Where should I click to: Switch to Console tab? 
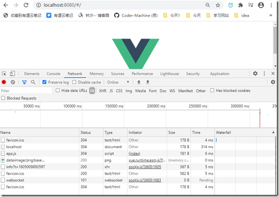tap(53, 74)
